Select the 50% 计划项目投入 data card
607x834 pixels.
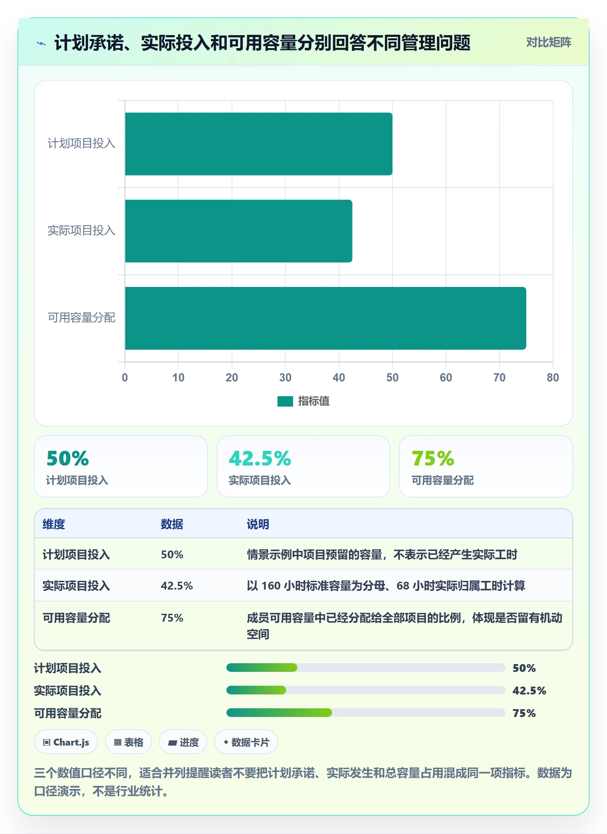pos(121,466)
